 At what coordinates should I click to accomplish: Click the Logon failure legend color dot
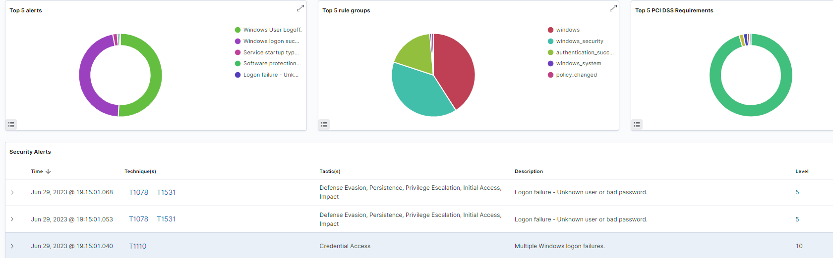click(238, 75)
